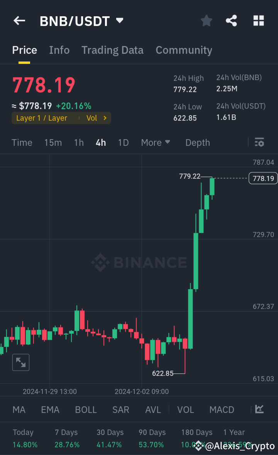Switch to the Trading Data tab
Image resolution: width=278 pixels, height=455 pixels.
pos(112,50)
